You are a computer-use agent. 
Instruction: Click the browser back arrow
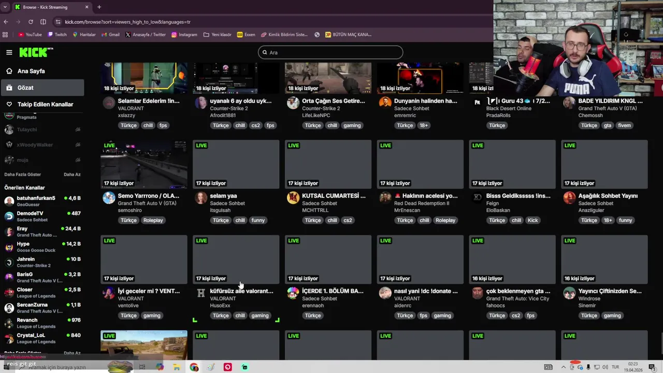point(6,22)
